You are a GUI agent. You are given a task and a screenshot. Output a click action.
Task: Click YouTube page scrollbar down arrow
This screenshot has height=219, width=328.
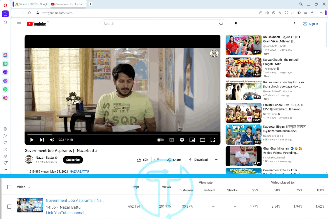tap(326, 172)
